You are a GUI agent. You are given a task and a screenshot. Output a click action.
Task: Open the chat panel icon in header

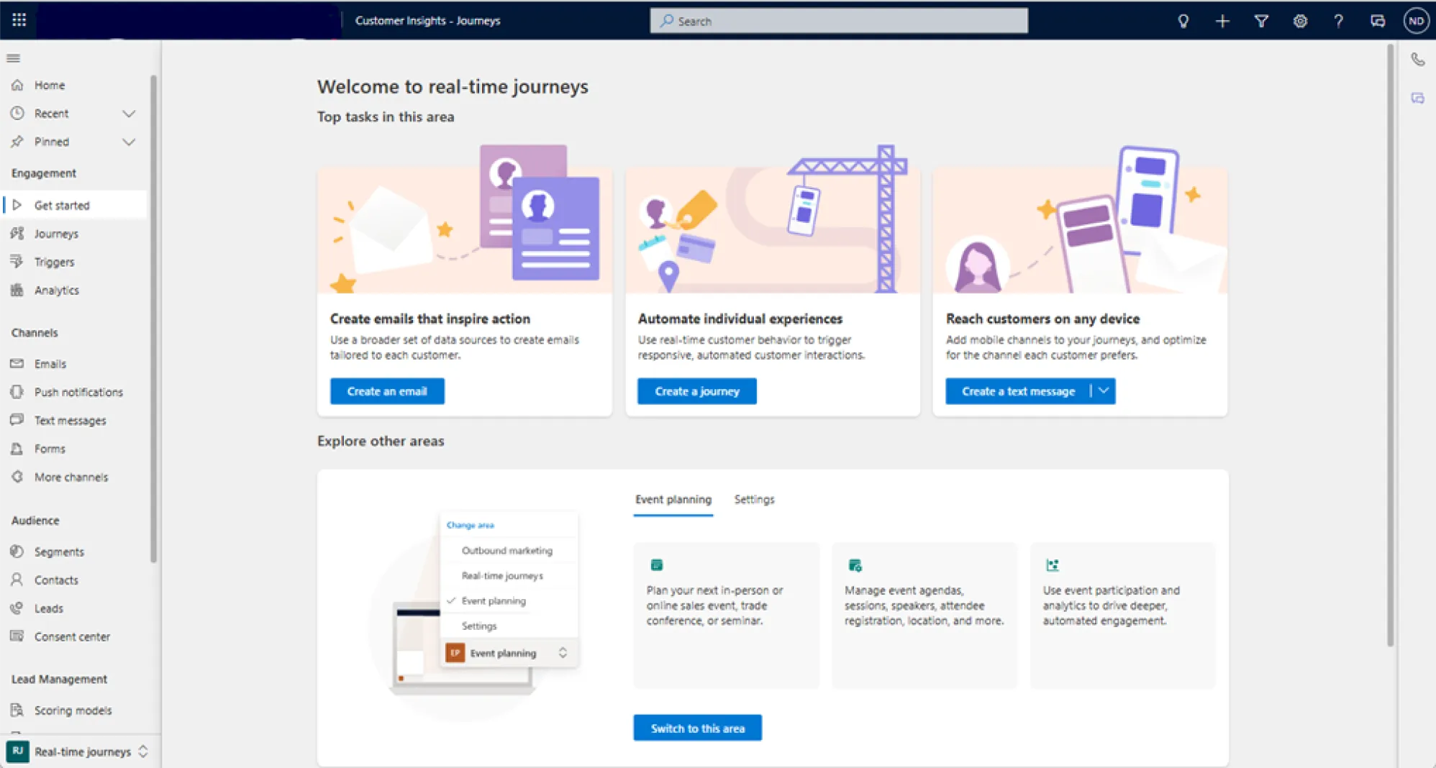(1378, 21)
